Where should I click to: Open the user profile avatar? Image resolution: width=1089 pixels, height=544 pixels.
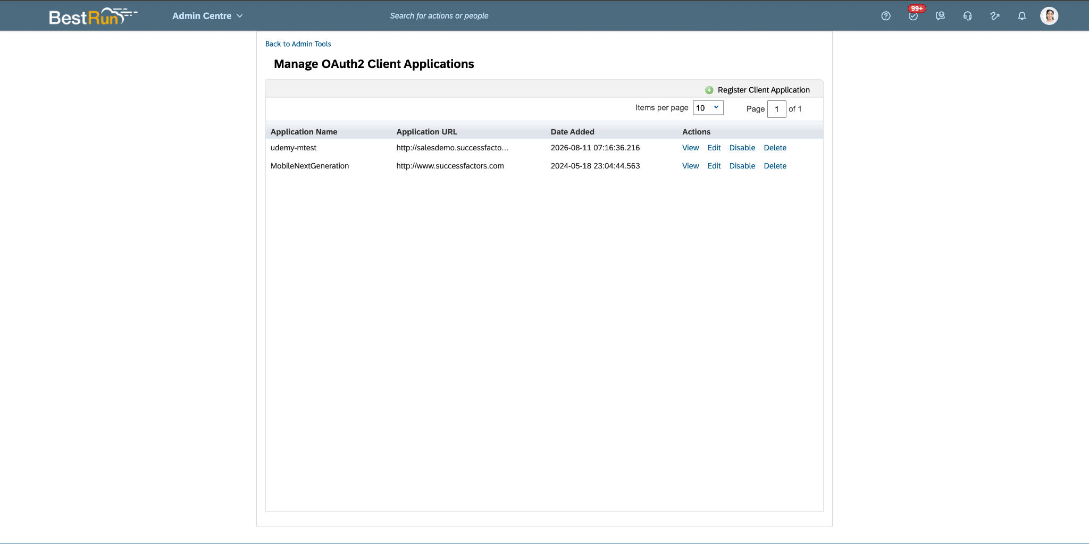[1049, 16]
